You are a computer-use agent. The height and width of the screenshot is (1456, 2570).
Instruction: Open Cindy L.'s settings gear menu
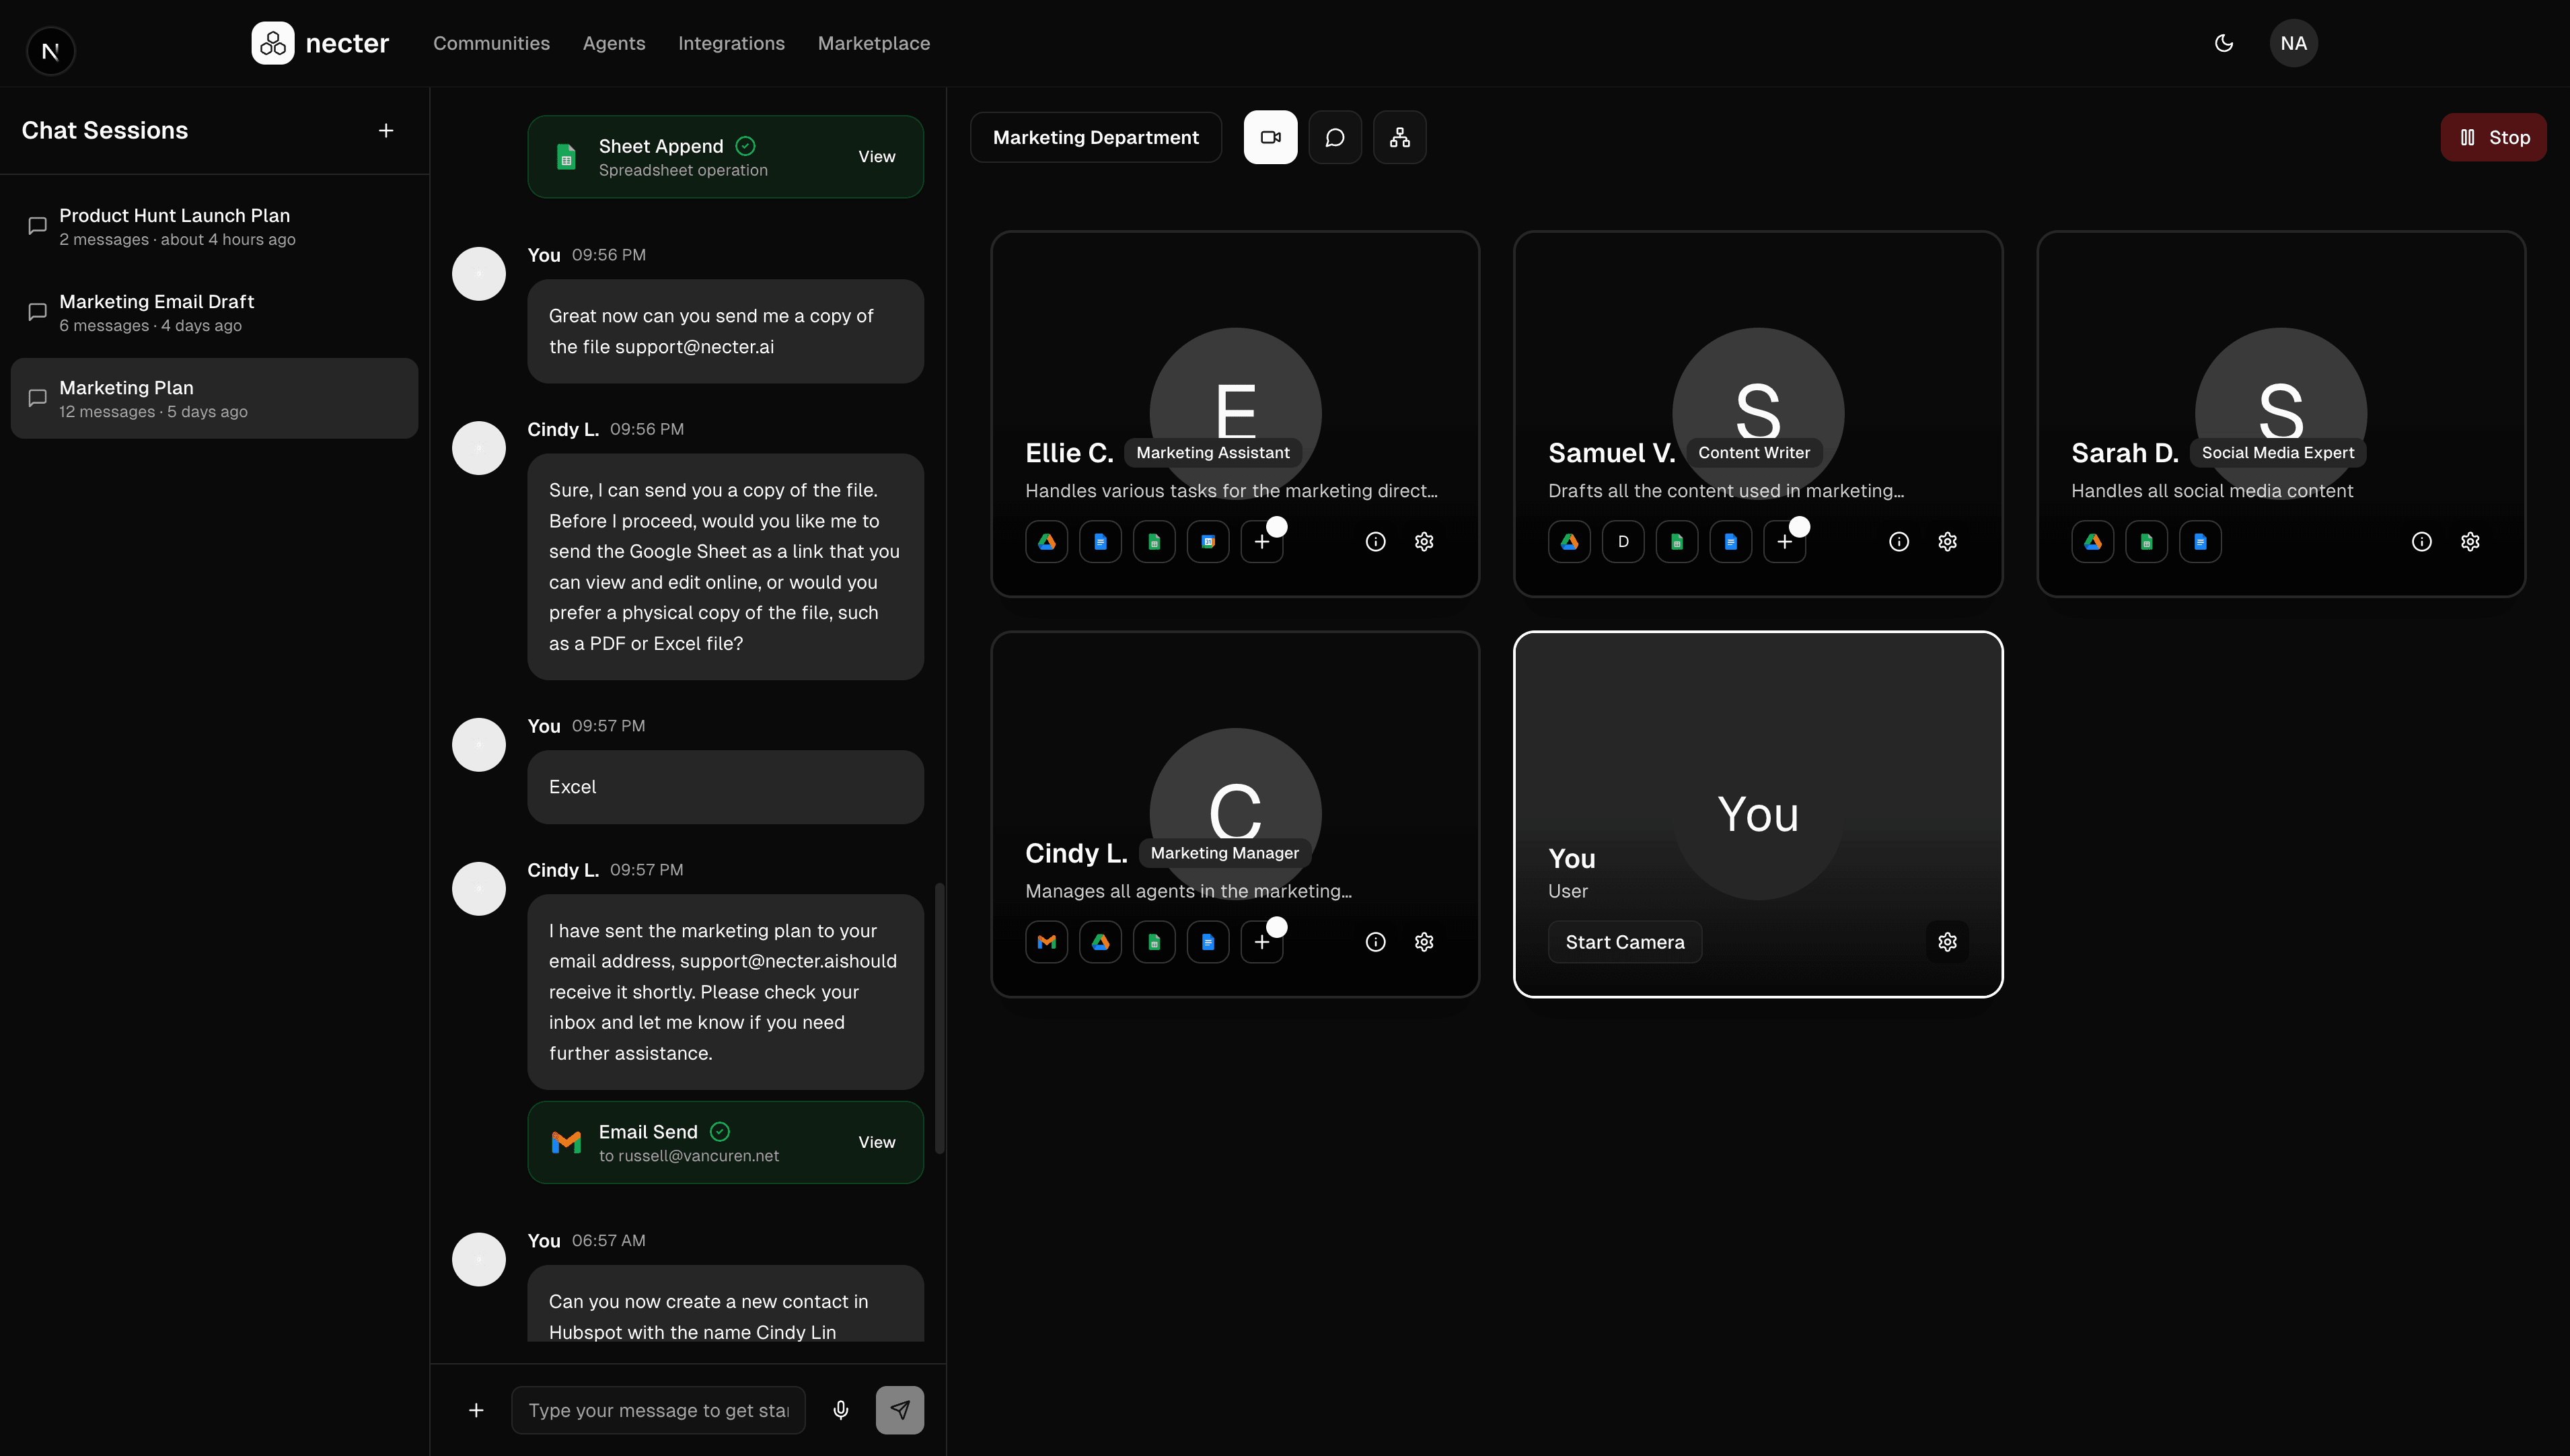[x=1424, y=941]
